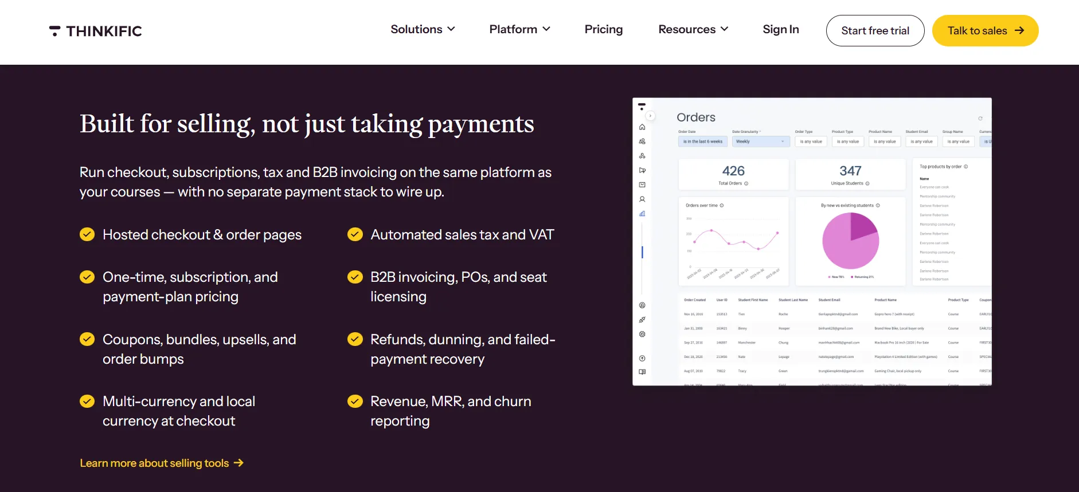Click the Order Created column header
This screenshot has width=1079, height=492.
(x=695, y=300)
